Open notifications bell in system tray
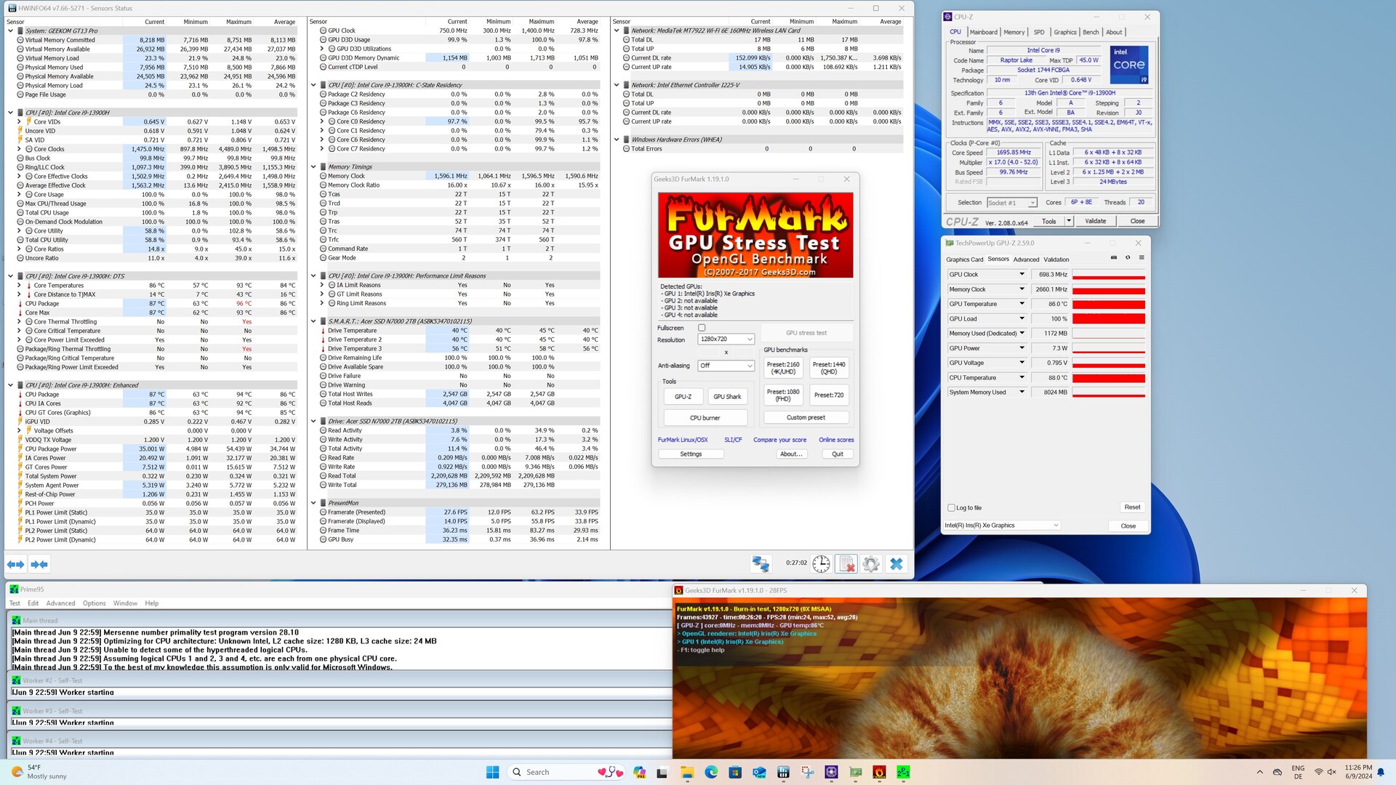1396x785 pixels. coord(1381,772)
